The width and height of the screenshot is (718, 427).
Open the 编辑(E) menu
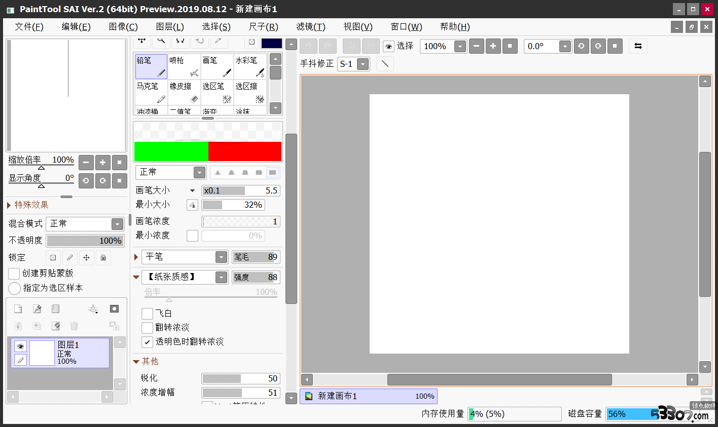coord(76,27)
